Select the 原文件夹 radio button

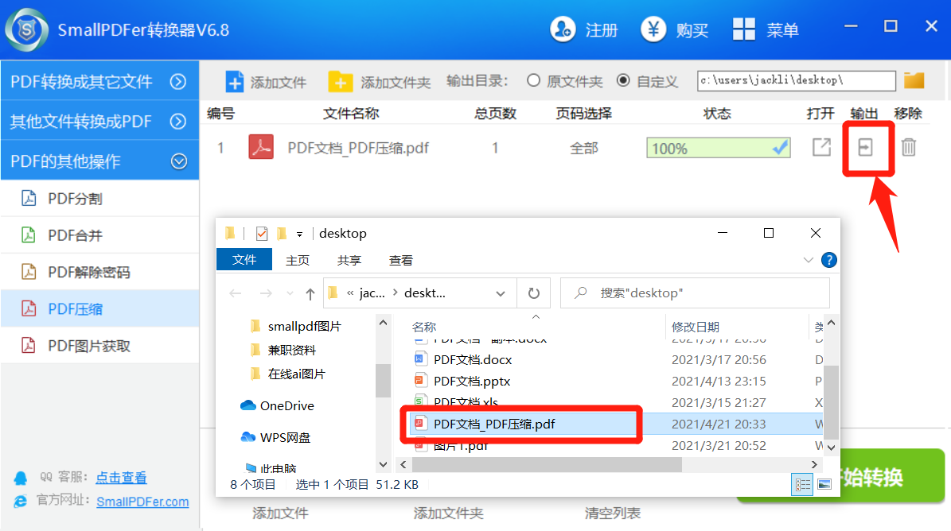point(533,81)
